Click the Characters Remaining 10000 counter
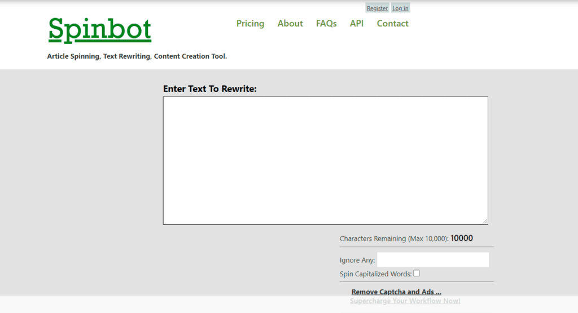The width and height of the screenshot is (578, 313). tap(462, 238)
